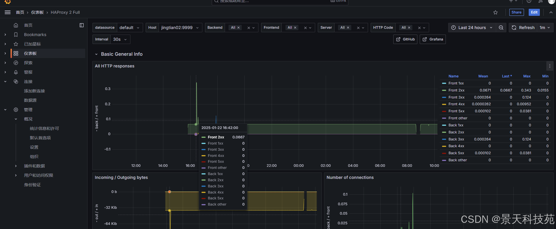
Task: Collapse the 概况 subsection
Action: (16, 119)
